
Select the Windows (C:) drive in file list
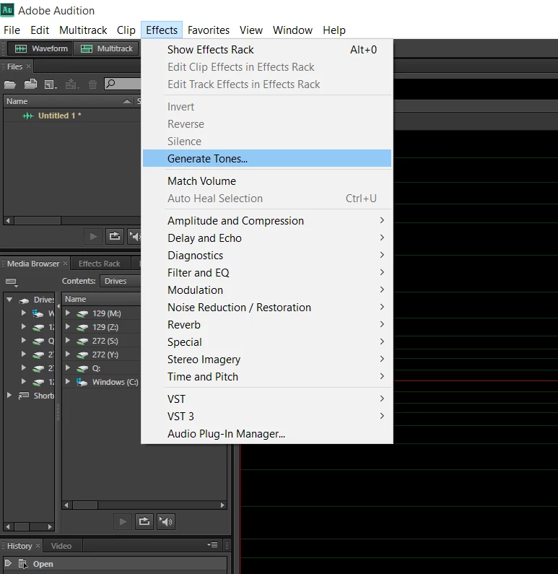[115, 382]
